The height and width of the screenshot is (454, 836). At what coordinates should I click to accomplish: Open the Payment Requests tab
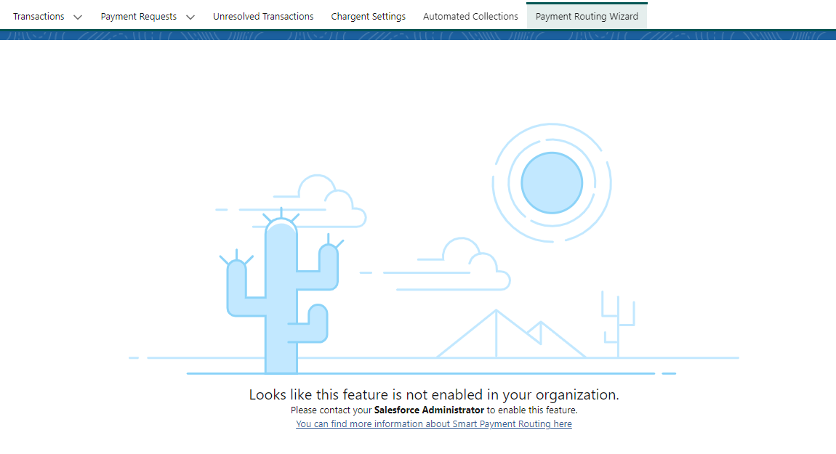point(138,16)
